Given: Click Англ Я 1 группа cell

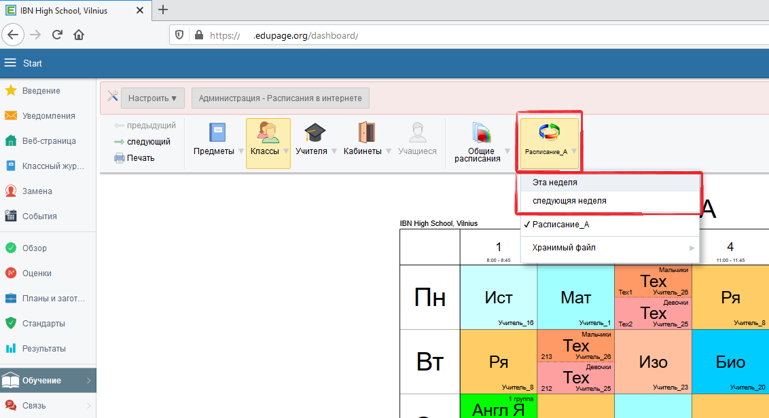Looking at the screenshot, I should [499, 406].
